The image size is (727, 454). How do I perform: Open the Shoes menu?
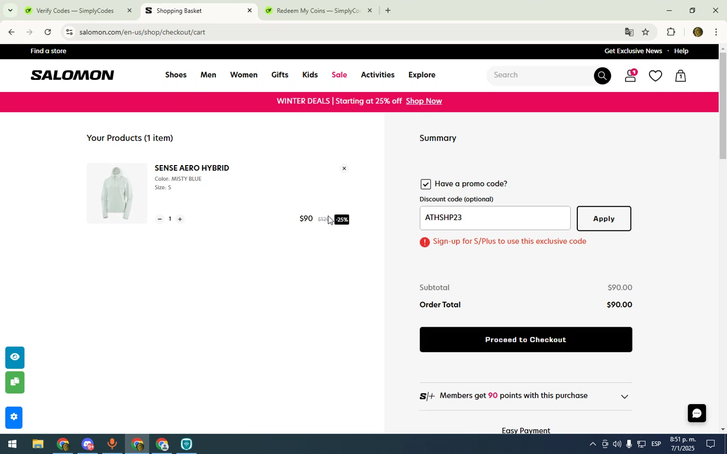[175, 75]
